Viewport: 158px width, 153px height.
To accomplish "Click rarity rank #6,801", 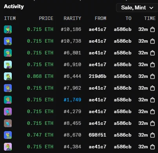I will coord(73,53).
